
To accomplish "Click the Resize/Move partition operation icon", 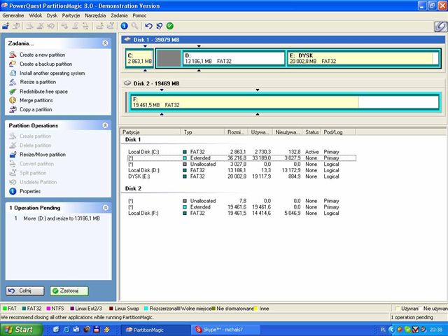I will [x=13, y=155].
